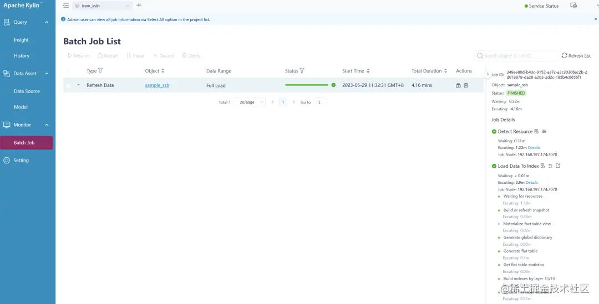Sort by the Object column arrows
Image resolution: width=599 pixels, height=304 pixels.
pos(163,71)
